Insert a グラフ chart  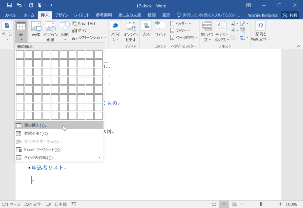tap(79, 30)
